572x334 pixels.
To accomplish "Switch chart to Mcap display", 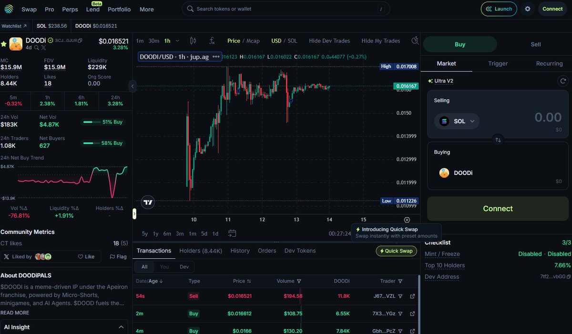I will coord(253,41).
